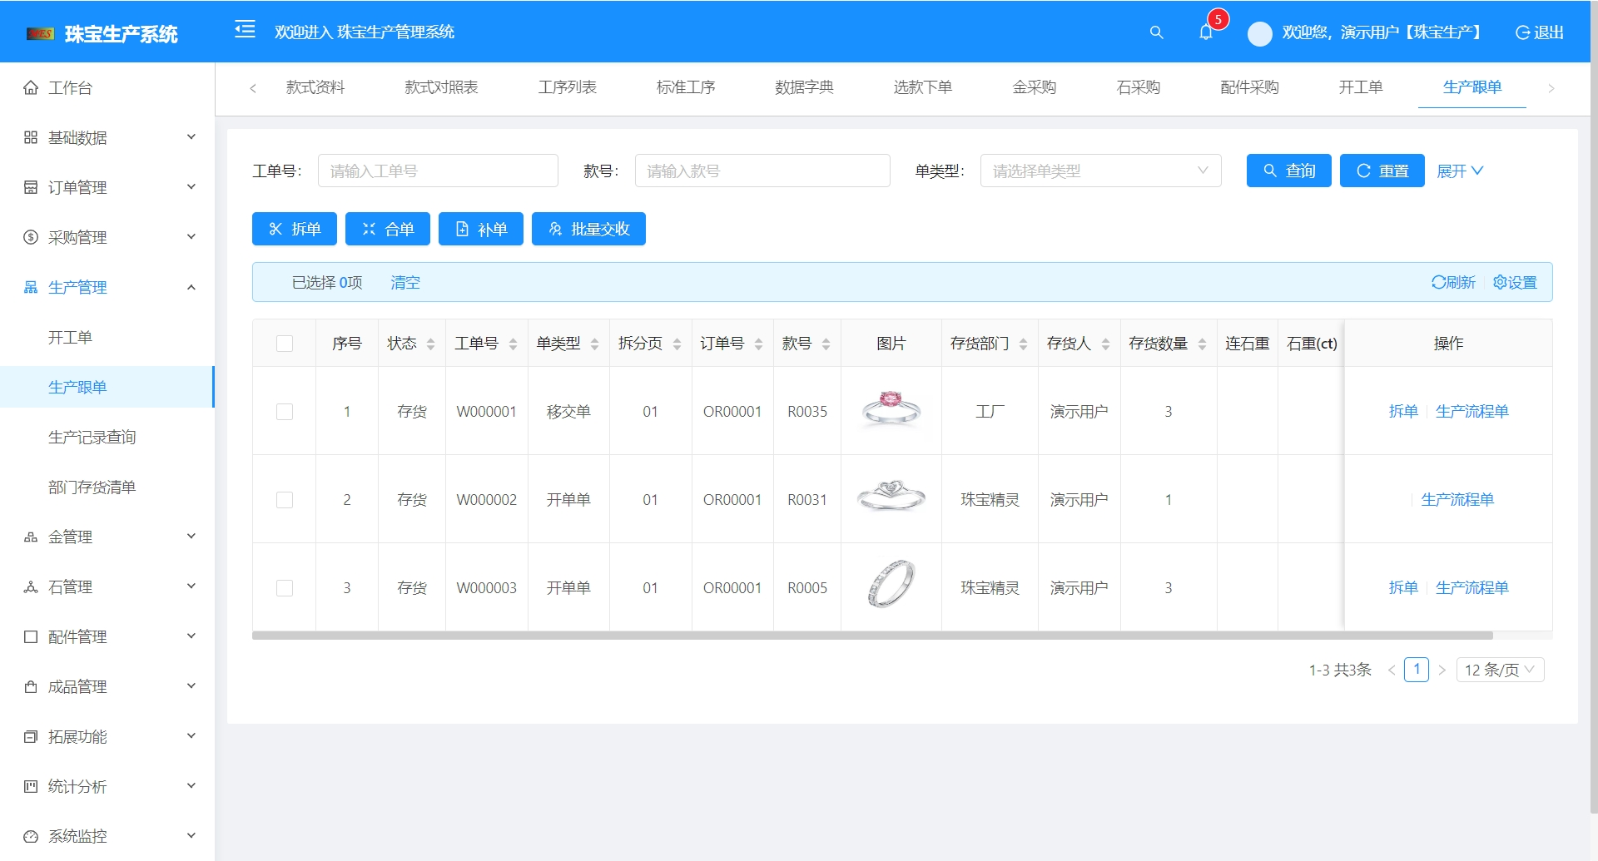Toggle the select-all checkbox in table header
The width and height of the screenshot is (1598, 861).
click(285, 343)
